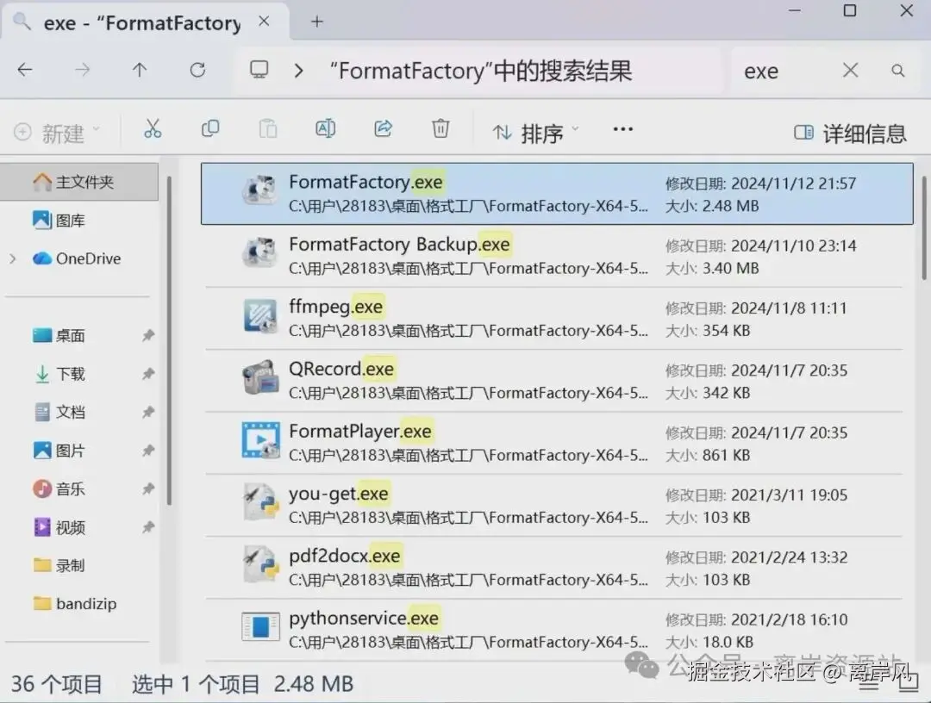
Task: Refresh the search results
Action: pos(197,70)
